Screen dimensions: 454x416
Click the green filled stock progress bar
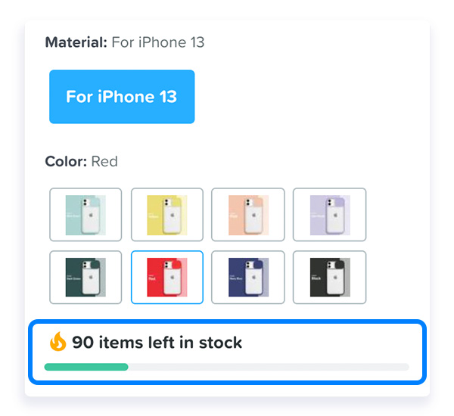point(86,367)
